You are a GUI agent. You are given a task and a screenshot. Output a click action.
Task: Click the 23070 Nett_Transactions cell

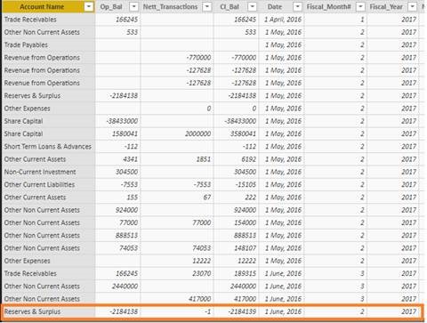(177, 273)
